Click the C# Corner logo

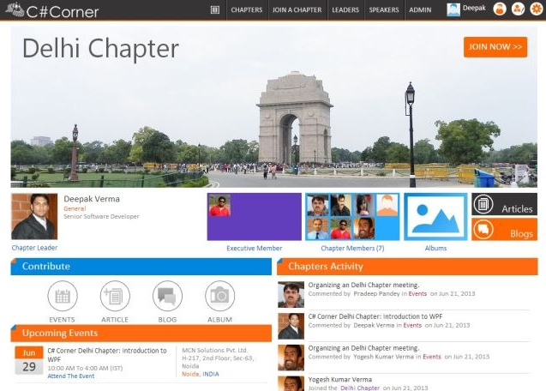[52, 10]
